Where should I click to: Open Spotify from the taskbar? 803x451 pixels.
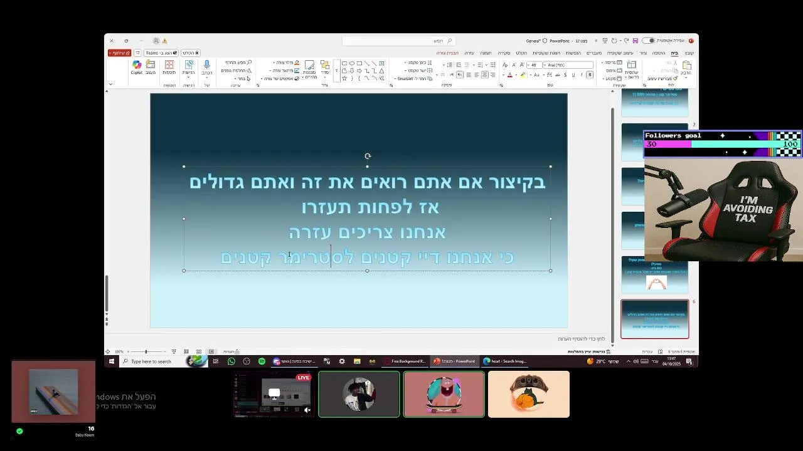262,361
